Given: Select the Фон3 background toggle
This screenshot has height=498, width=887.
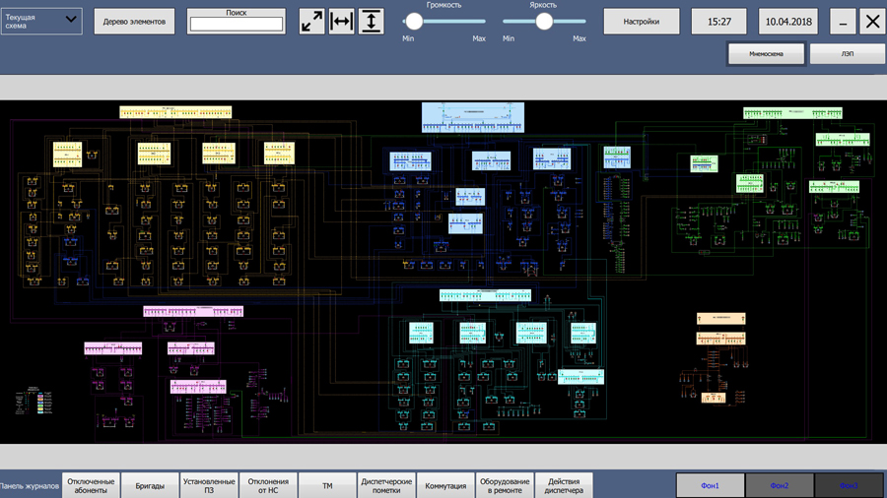Looking at the screenshot, I should pos(849,485).
